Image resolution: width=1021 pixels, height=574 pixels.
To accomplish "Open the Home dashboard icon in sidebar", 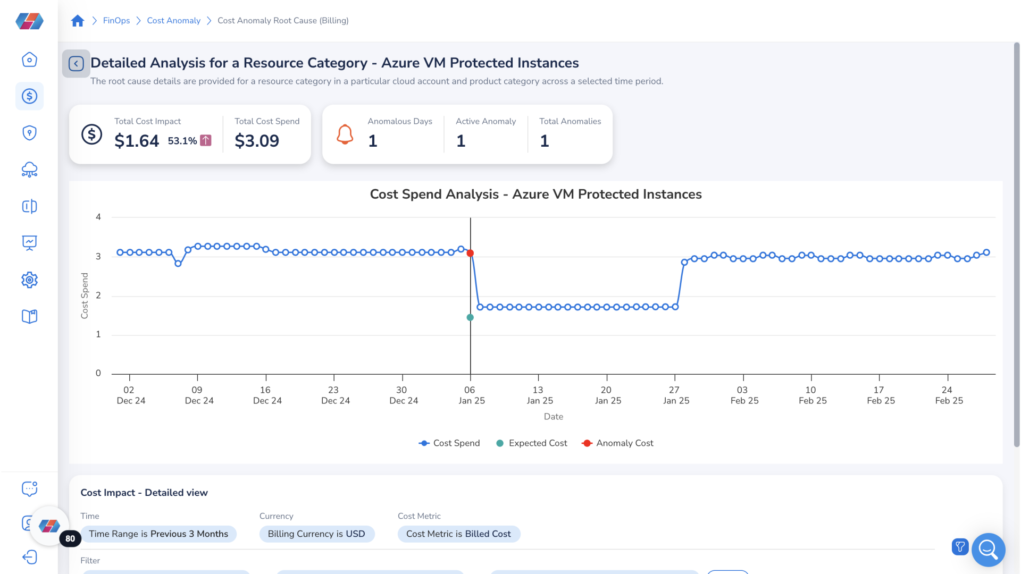I will (x=29, y=60).
